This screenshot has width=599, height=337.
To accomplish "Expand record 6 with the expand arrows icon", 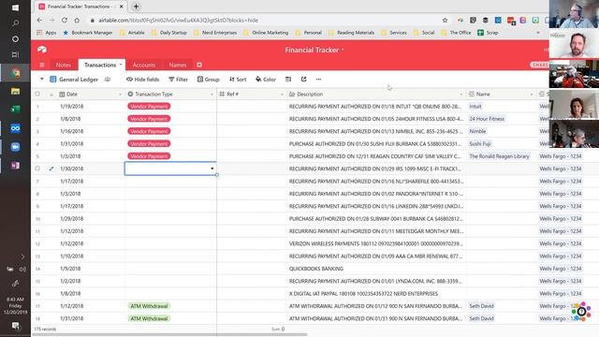I will [51, 168].
